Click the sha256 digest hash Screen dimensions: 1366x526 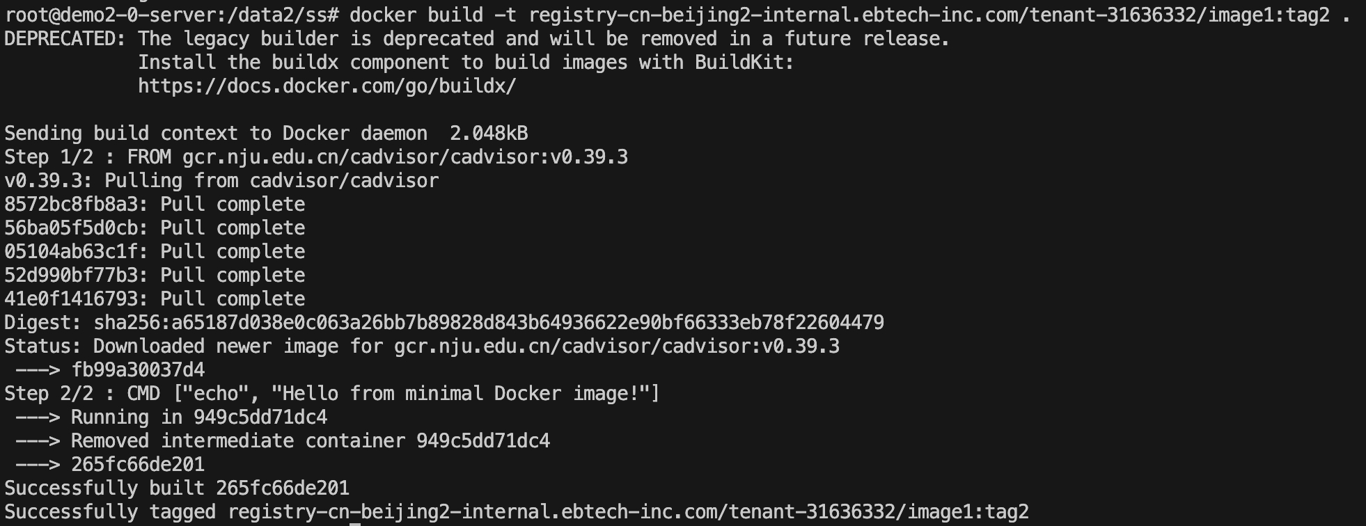click(x=489, y=323)
